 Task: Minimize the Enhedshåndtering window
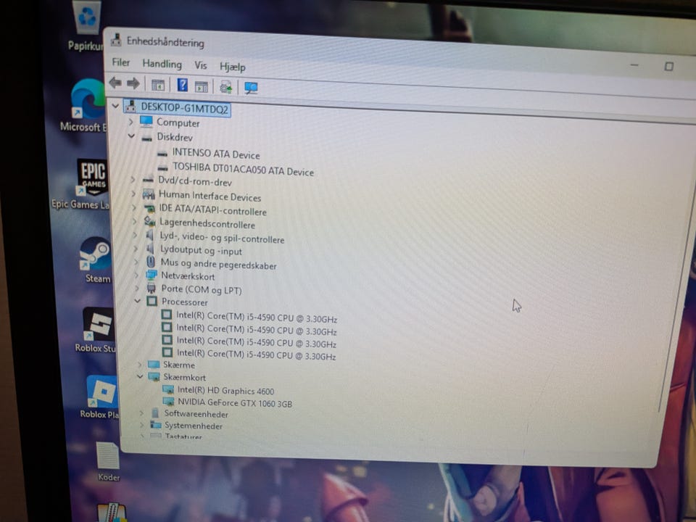tap(634, 65)
